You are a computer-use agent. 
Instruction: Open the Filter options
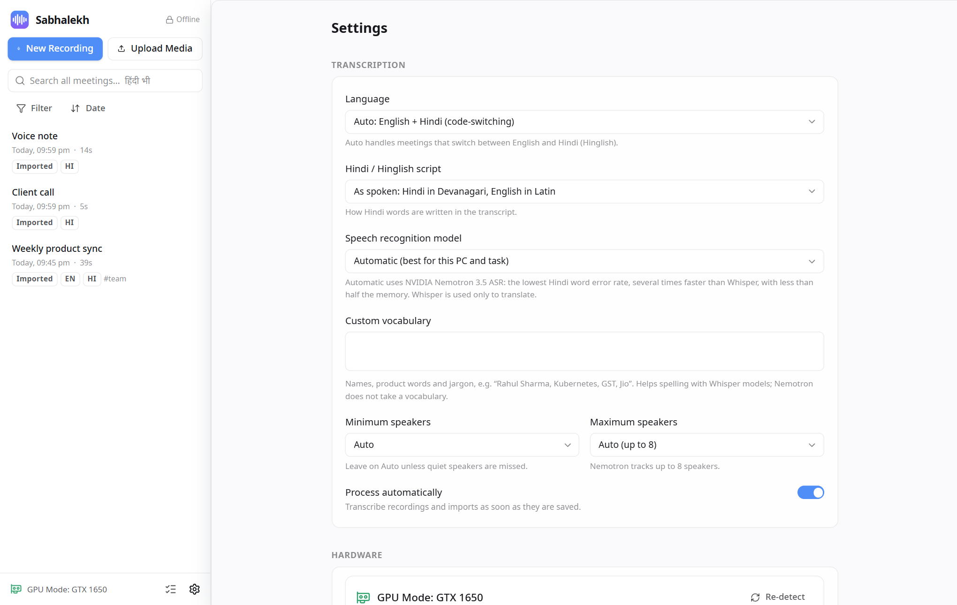tap(34, 108)
